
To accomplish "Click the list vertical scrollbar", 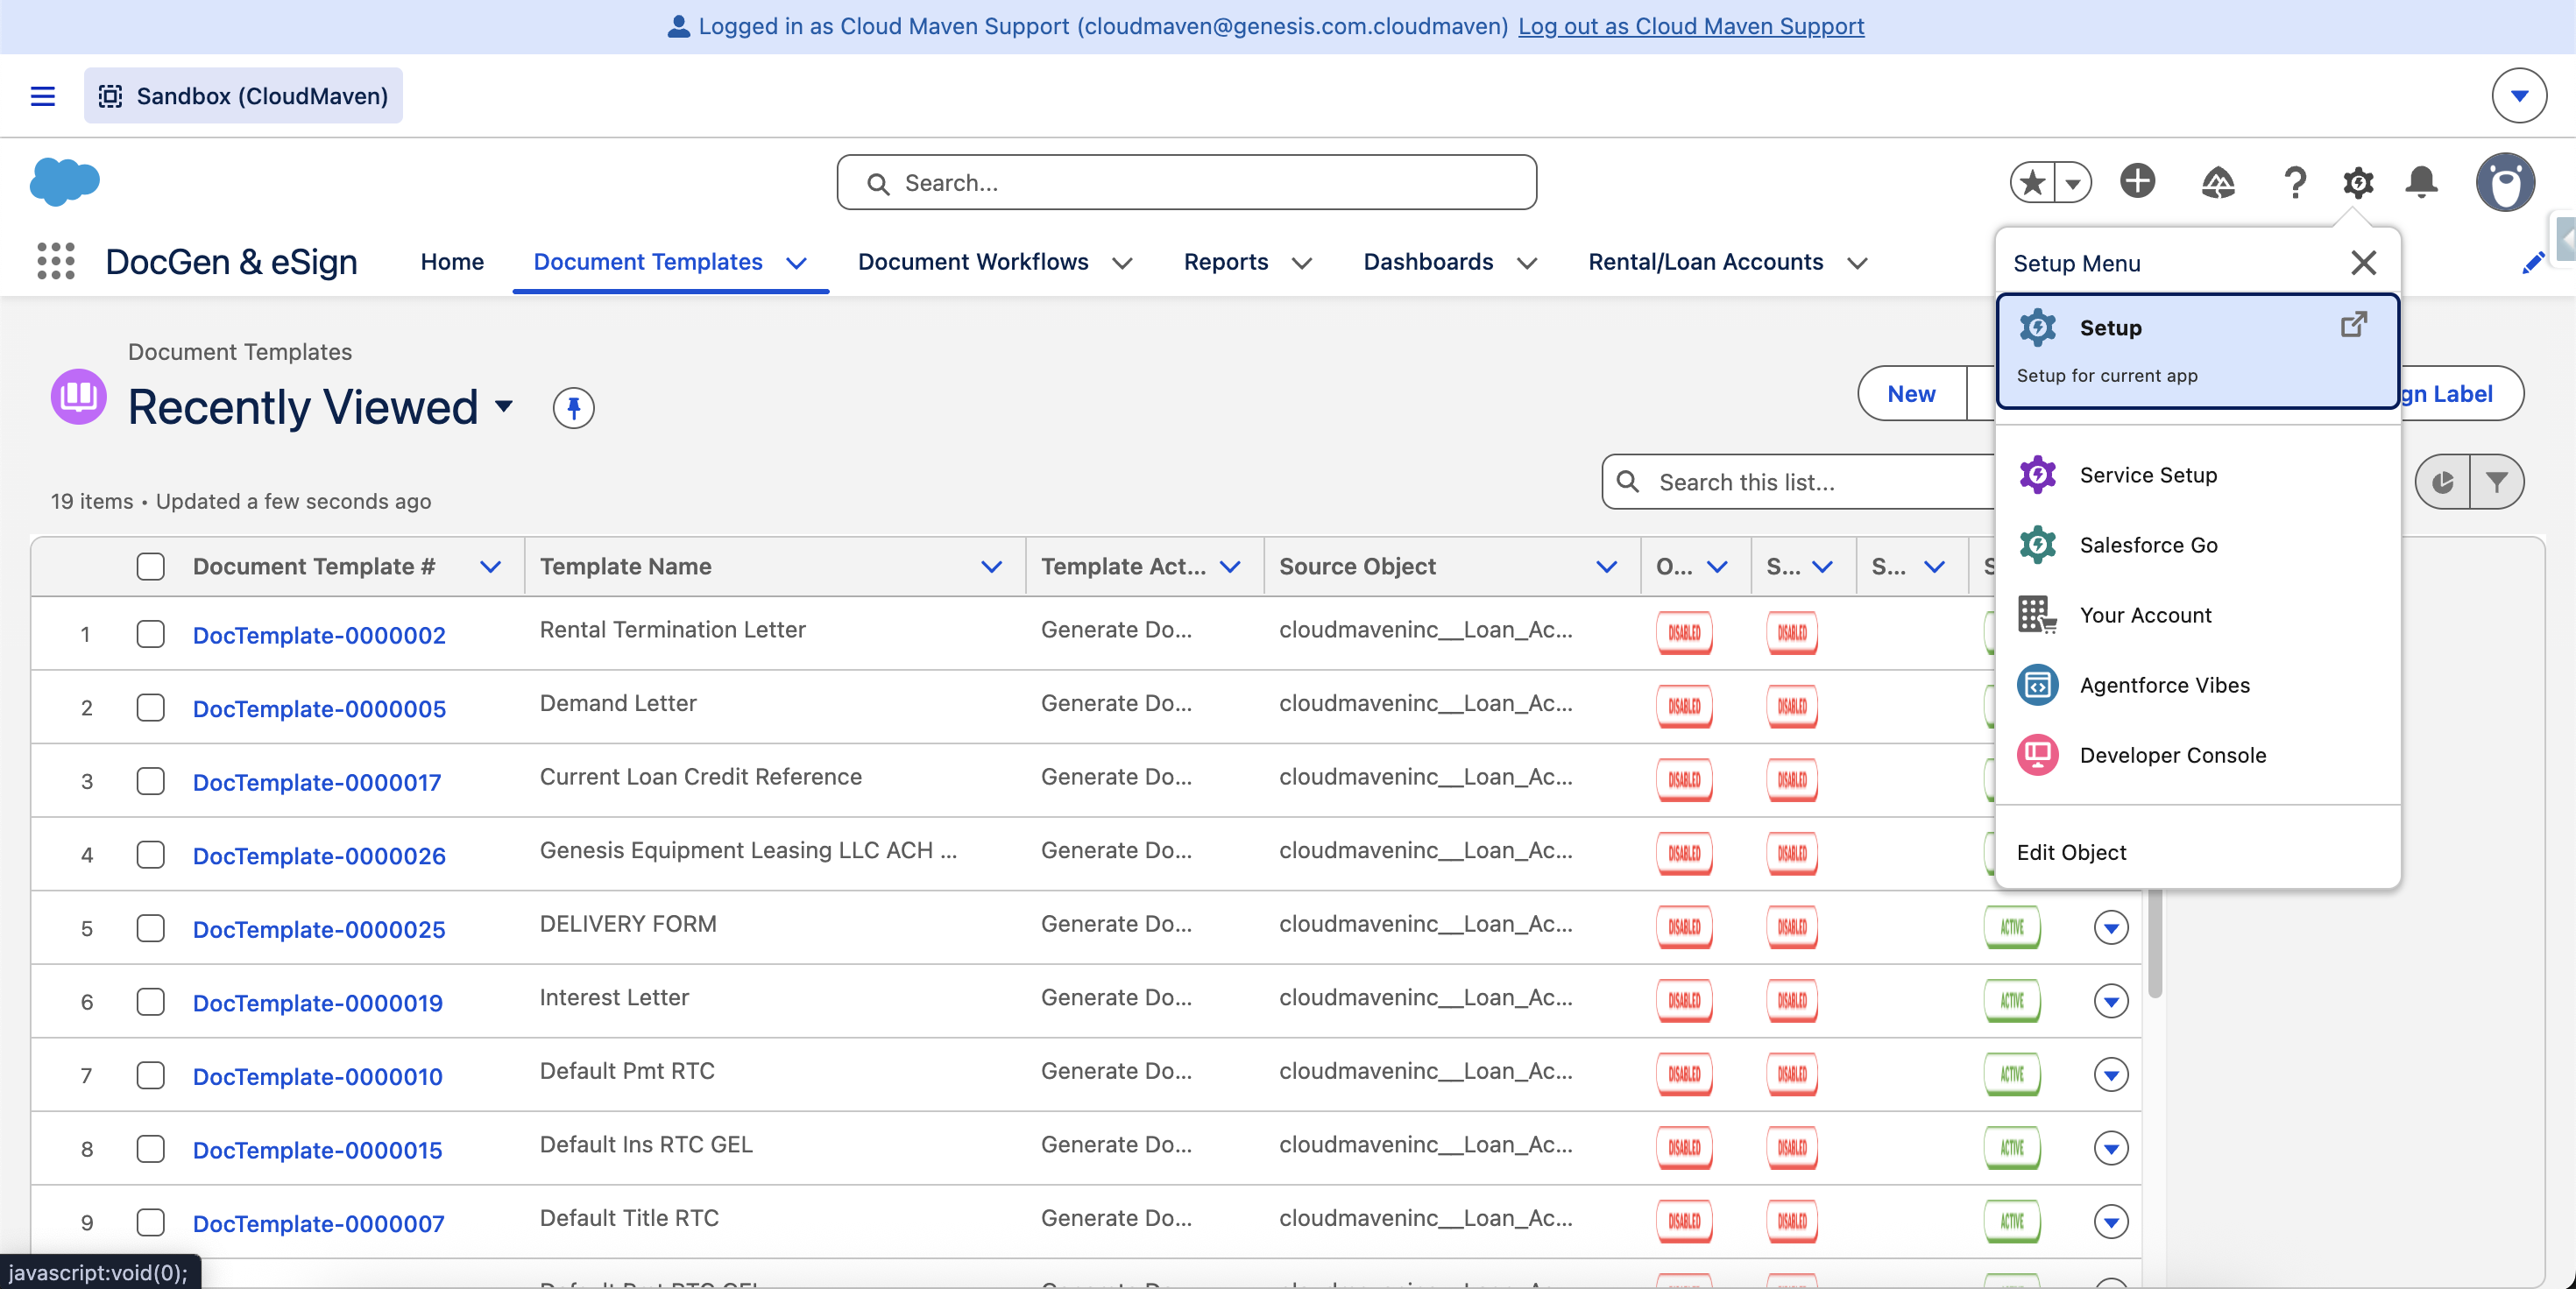I will click(2154, 943).
